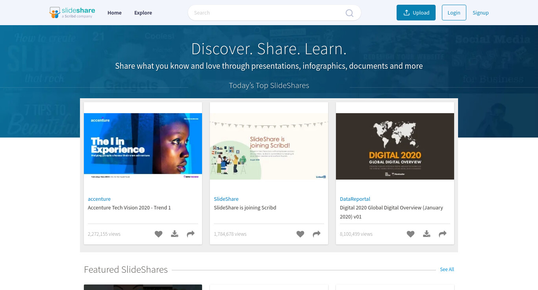Open the Digital 2020 world map thumbnail
538x290 pixels.
[x=395, y=146]
